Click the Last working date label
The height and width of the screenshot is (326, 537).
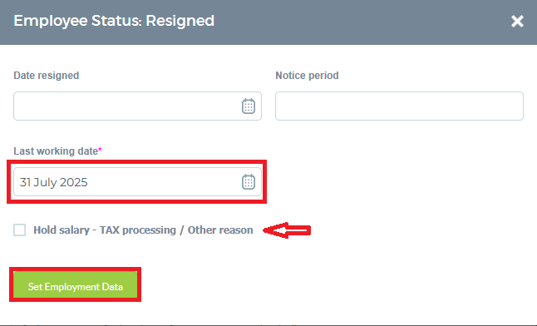click(x=56, y=151)
